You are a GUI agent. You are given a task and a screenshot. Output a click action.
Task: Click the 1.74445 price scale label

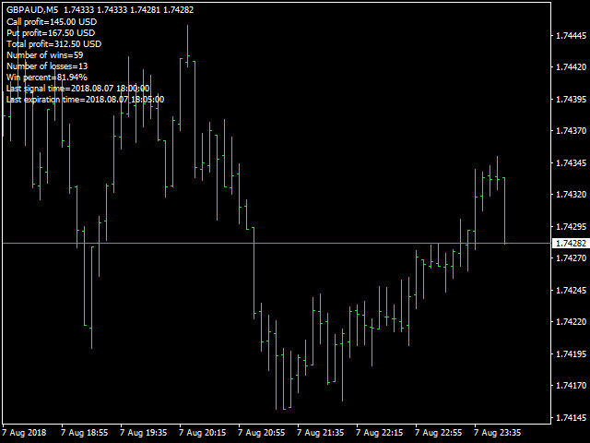572,36
